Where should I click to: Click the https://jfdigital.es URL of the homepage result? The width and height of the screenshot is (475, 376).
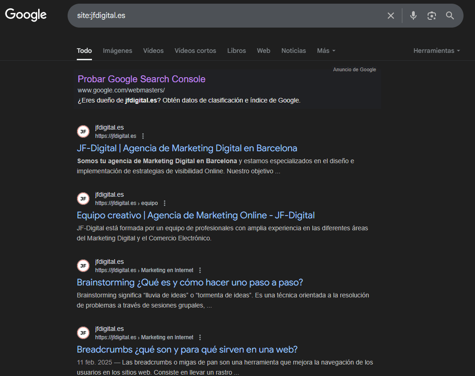point(116,136)
